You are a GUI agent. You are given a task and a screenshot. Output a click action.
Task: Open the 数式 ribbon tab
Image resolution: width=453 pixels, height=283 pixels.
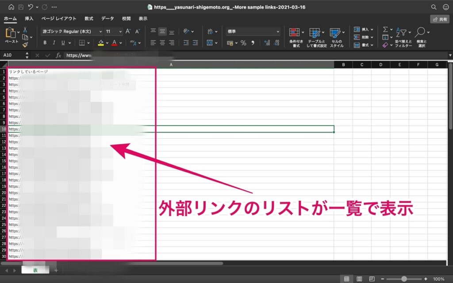88,19
